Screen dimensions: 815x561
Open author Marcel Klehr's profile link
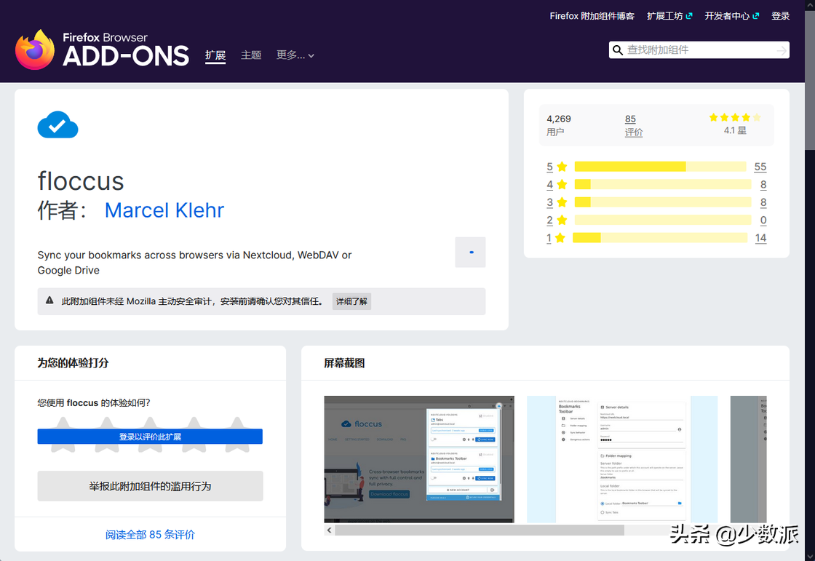coord(164,210)
